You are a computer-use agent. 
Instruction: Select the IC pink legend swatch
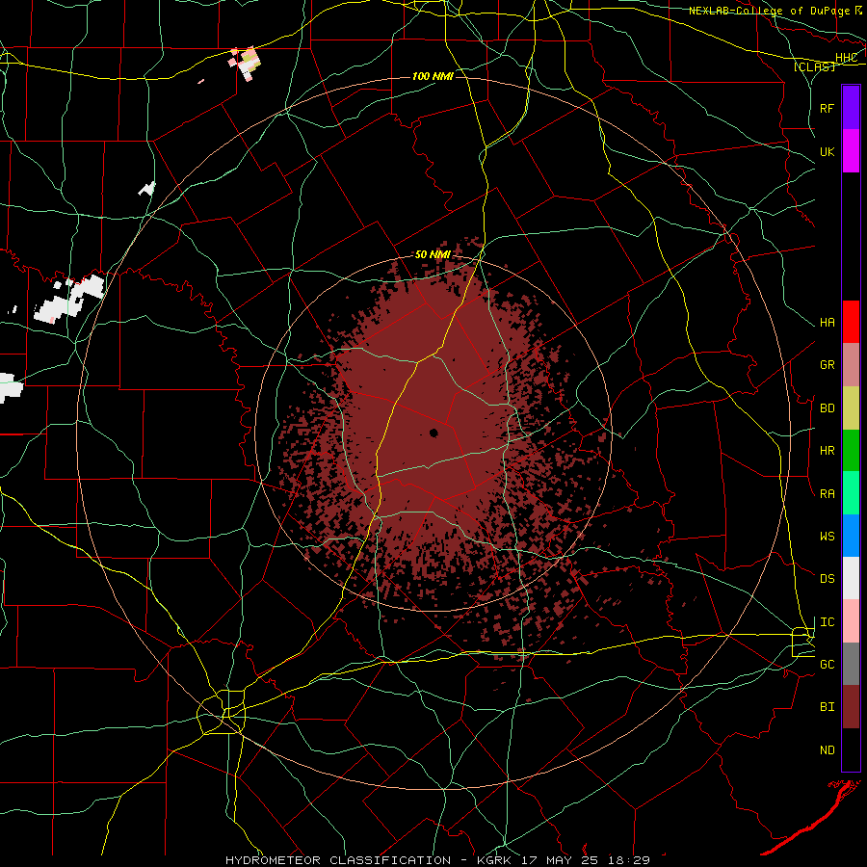(x=851, y=621)
